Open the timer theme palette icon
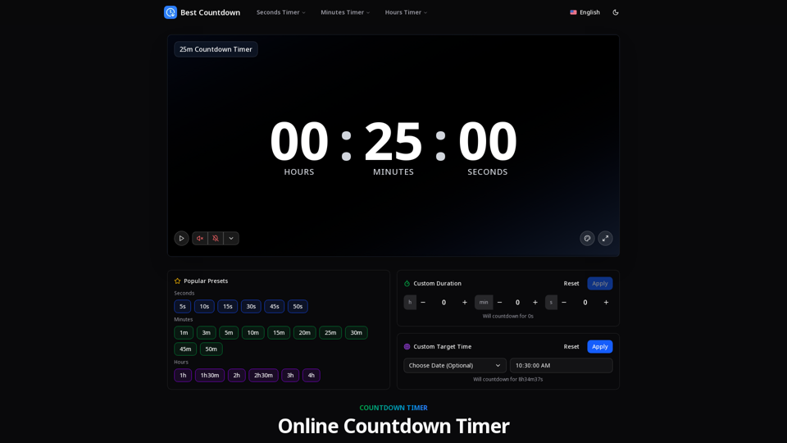The width and height of the screenshot is (787, 443). (587, 238)
